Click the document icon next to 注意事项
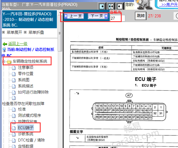178x148 pixels. pyautogui.click(x=14, y=68)
